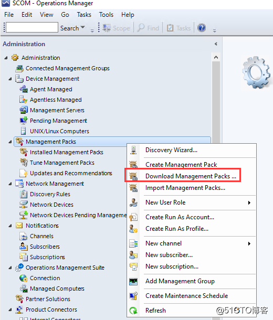Select New subscription menu entry
273x320 pixels.
point(191,266)
